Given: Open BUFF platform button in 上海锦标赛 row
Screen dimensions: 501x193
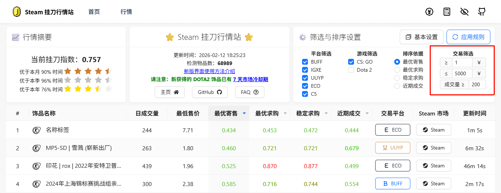Looking at the screenshot, I should (393, 183).
